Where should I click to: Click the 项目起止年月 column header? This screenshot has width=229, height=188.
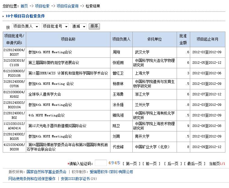[x=208, y=39]
